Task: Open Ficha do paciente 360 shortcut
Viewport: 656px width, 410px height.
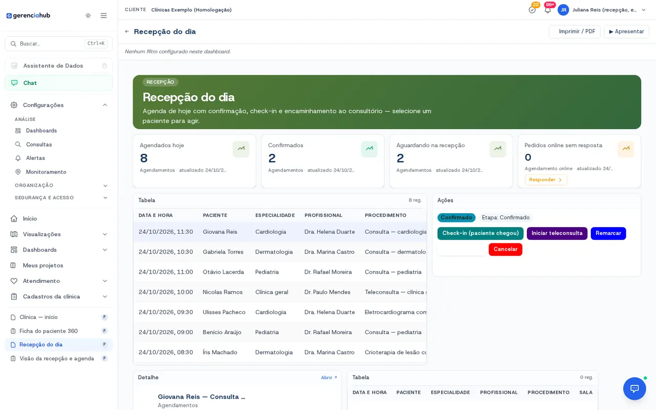Action: 58,331
